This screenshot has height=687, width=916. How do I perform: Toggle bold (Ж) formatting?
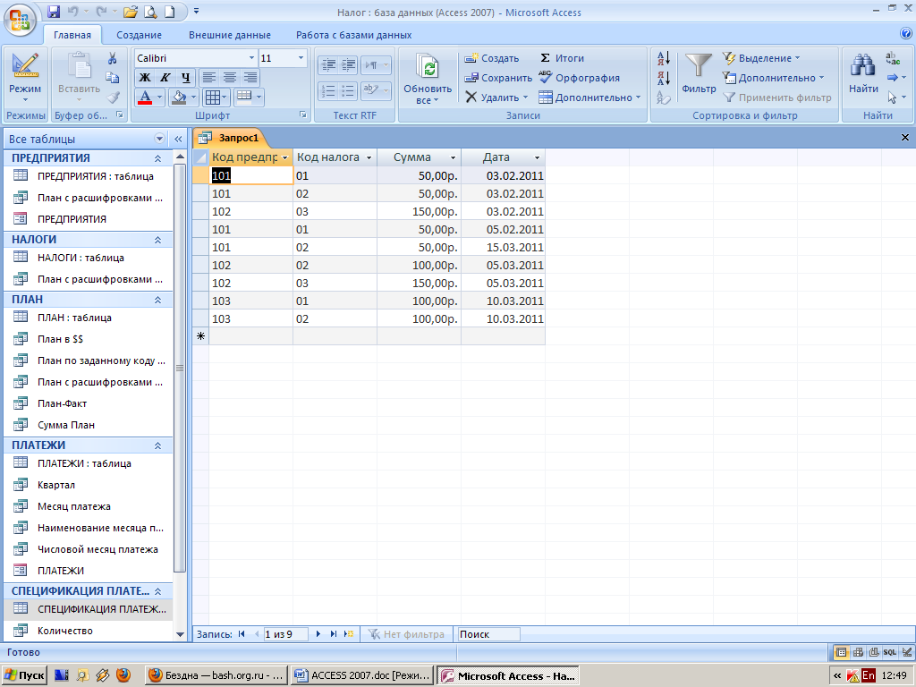click(x=144, y=77)
